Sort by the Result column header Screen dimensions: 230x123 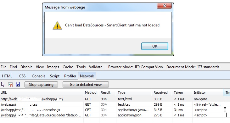pos(108,92)
